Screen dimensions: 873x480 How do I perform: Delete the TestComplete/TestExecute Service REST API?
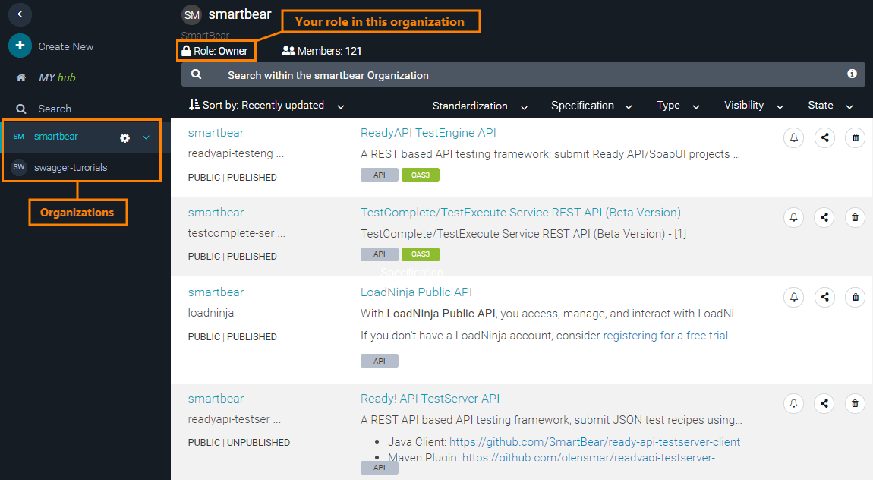[855, 217]
